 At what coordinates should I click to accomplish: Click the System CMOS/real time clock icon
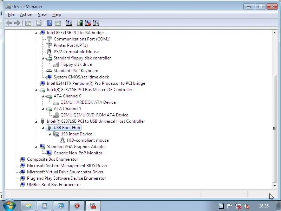(x=49, y=77)
